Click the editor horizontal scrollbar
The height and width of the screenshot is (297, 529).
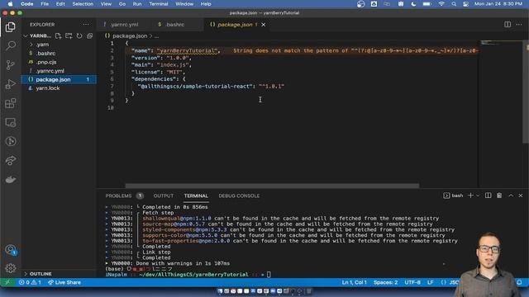[272, 186]
